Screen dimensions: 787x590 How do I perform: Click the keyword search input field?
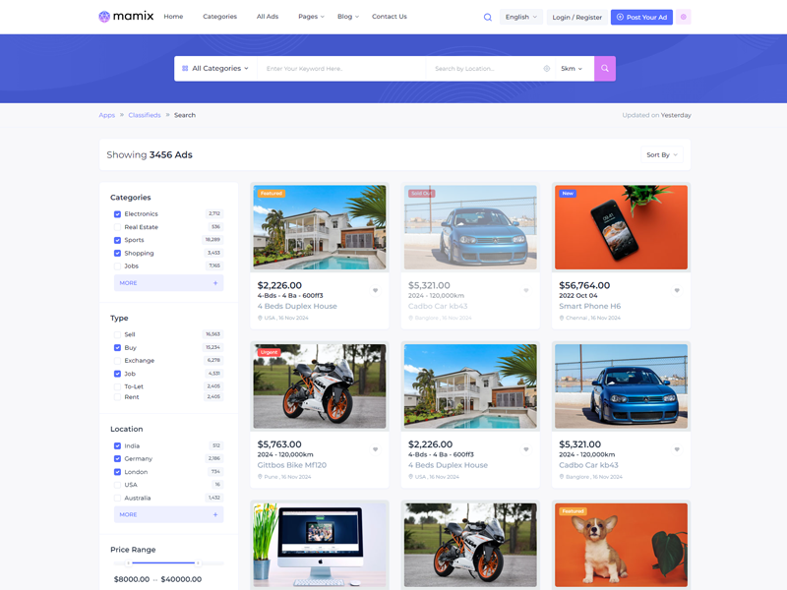click(342, 69)
